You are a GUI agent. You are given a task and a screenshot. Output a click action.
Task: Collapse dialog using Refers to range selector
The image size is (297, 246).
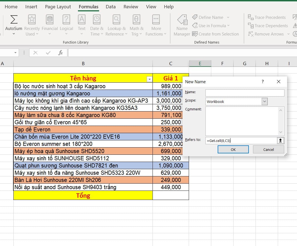(x=280, y=141)
